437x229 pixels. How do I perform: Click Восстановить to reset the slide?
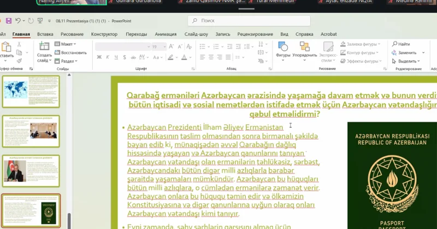(70, 52)
